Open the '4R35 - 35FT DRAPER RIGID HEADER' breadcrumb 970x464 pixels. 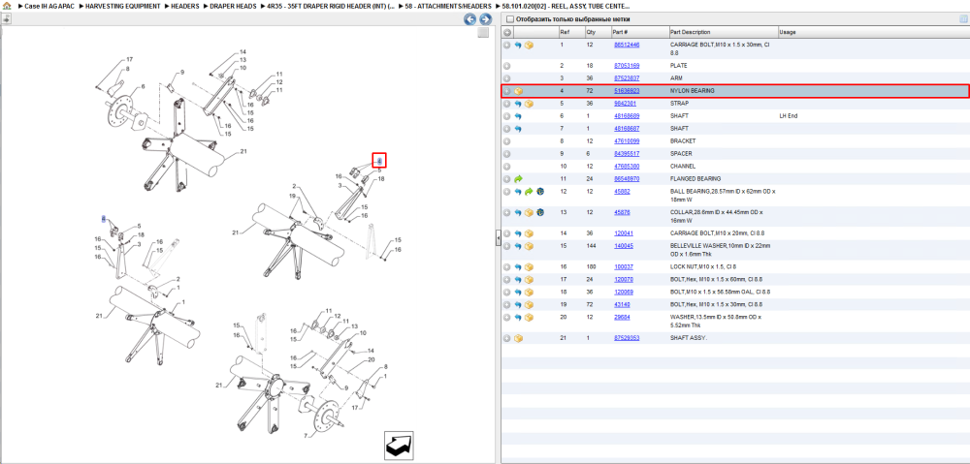pyautogui.click(x=331, y=6)
